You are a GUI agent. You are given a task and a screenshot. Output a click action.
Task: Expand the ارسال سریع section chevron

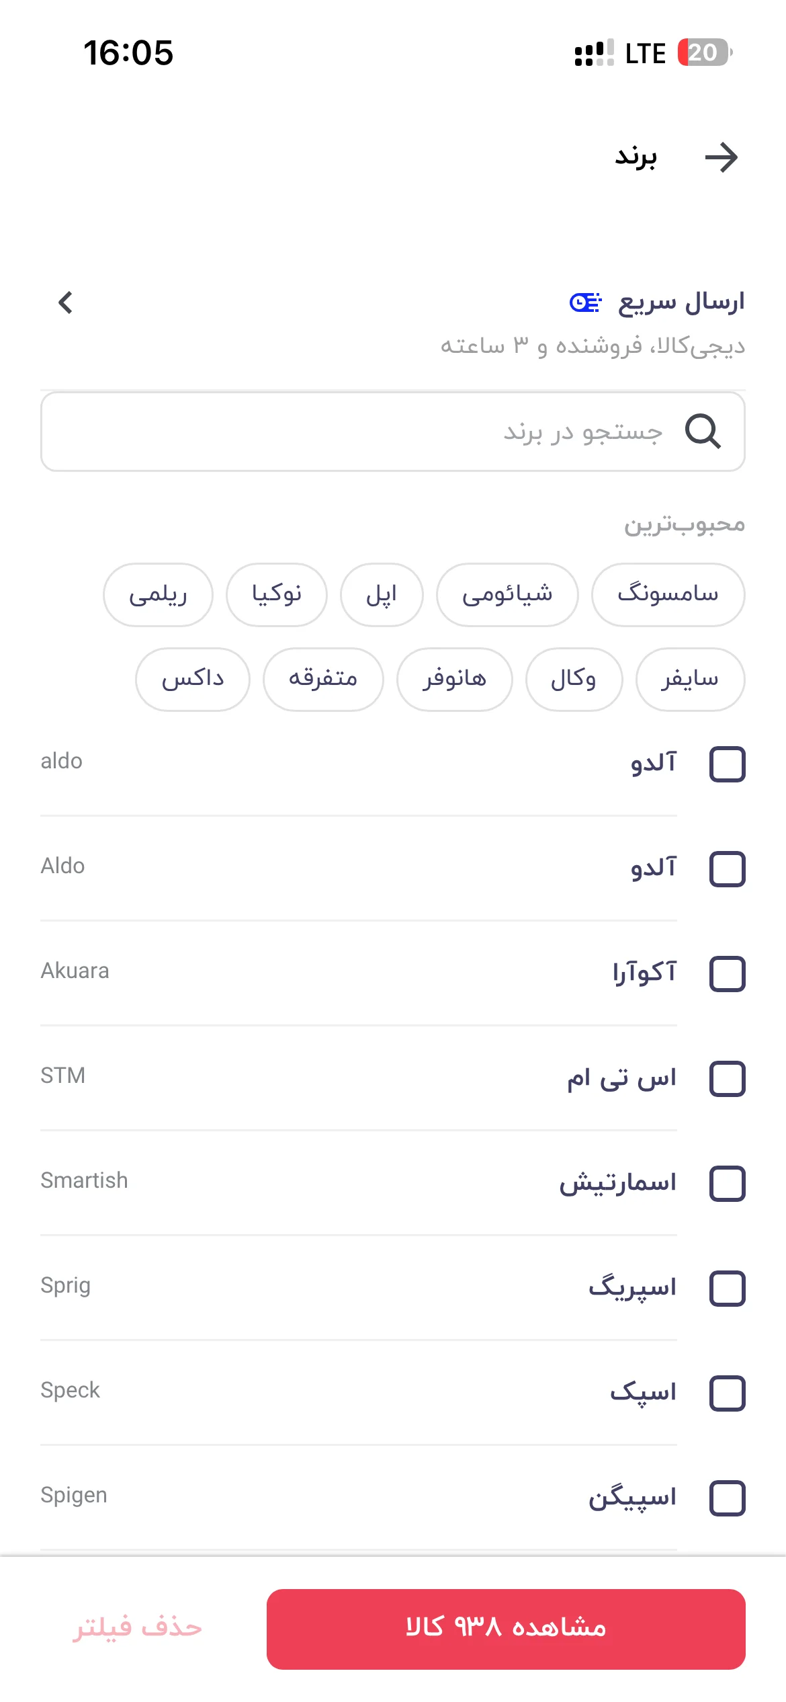point(65,302)
